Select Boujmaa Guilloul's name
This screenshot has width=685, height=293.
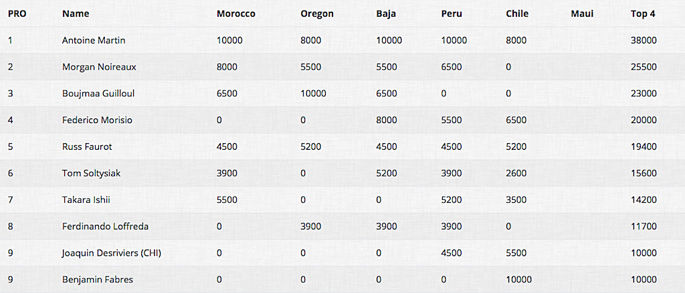tap(99, 94)
